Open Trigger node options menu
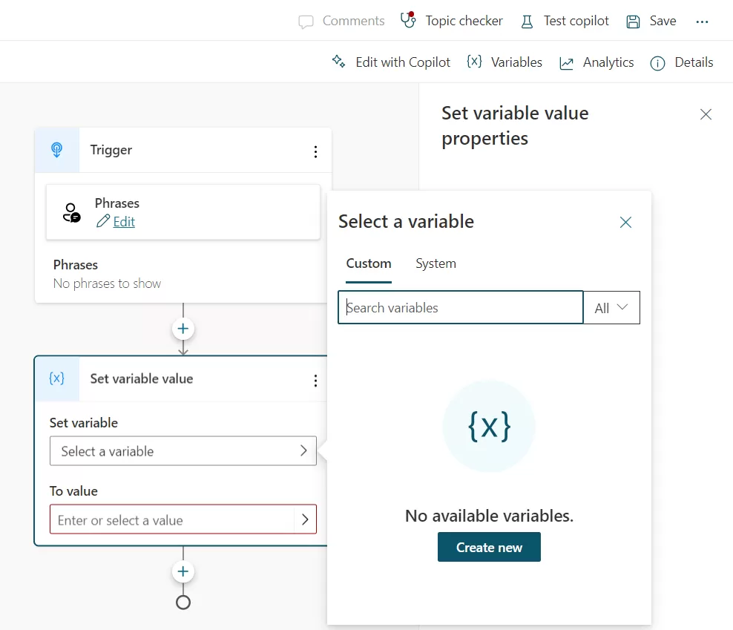733x630 pixels. tap(315, 151)
